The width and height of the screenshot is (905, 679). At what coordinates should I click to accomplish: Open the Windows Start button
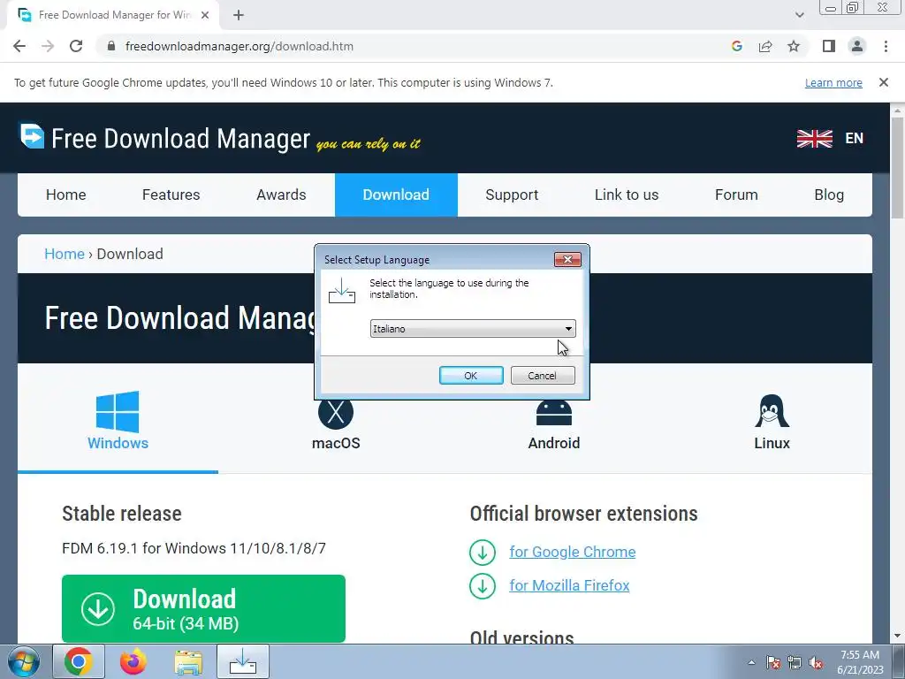[x=24, y=661]
